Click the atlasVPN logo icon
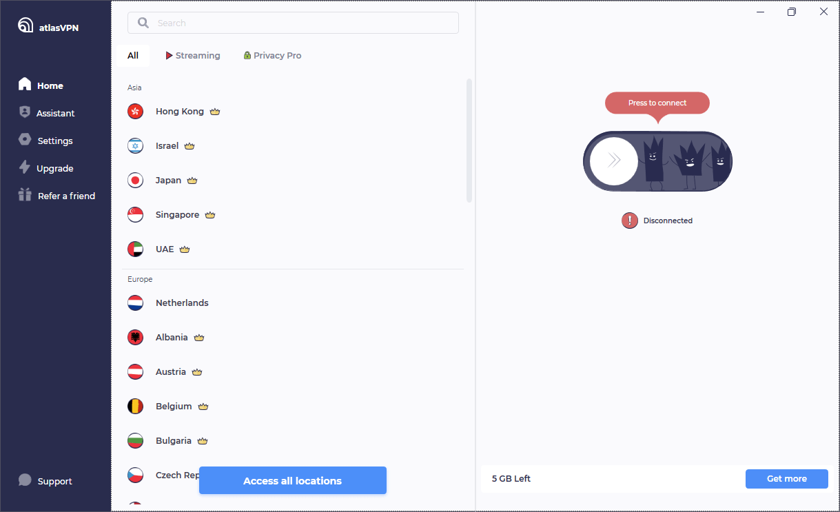 (25, 25)
